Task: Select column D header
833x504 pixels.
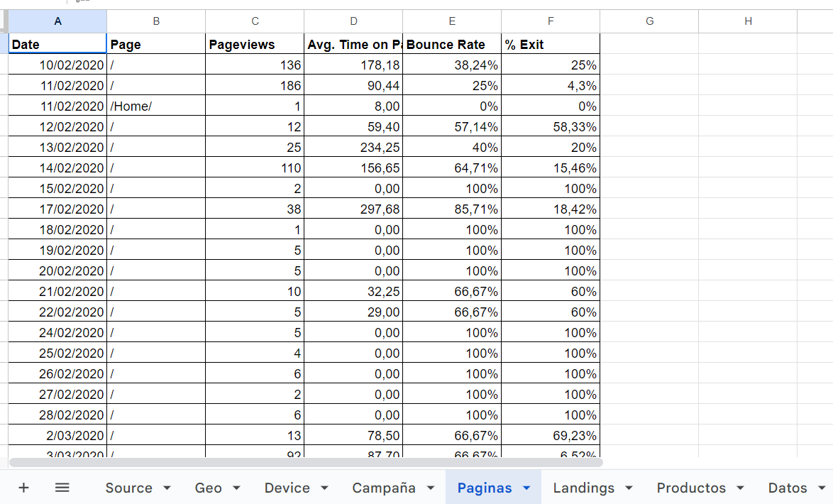Action: point(353,21)
